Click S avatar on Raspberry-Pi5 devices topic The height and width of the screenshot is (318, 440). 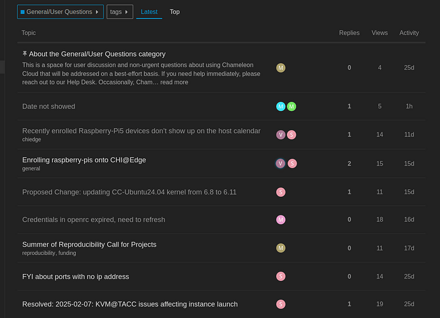(x=291, y=134)
